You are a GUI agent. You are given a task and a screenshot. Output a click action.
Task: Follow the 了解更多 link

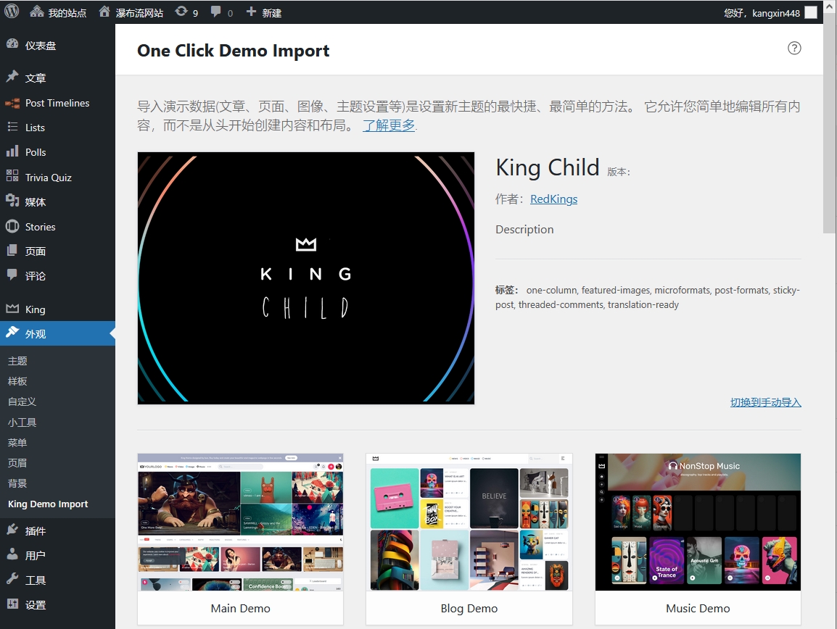click(x=388, y=125)
